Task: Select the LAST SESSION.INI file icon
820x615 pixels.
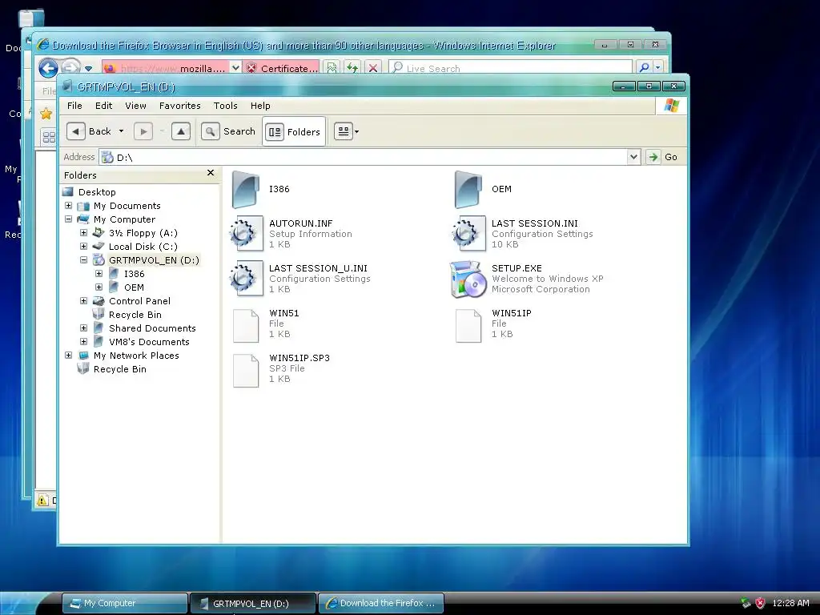Action: (x=468, y=234)
